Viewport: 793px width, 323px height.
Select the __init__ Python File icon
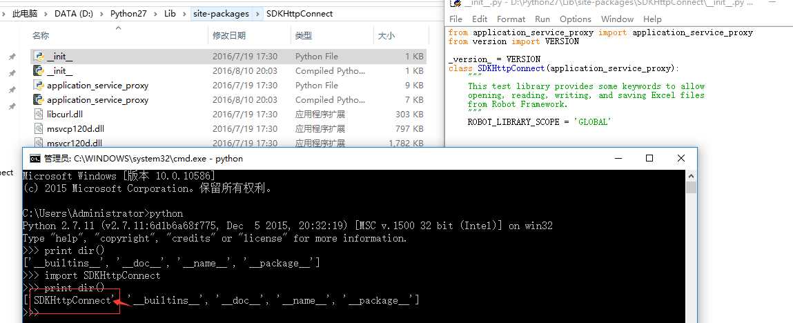pyautogui.click(x=39, y=56)
